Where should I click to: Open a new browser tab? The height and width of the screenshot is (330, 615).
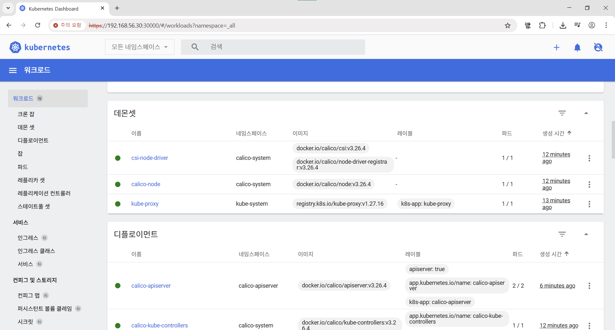click(x=117, y=8)
